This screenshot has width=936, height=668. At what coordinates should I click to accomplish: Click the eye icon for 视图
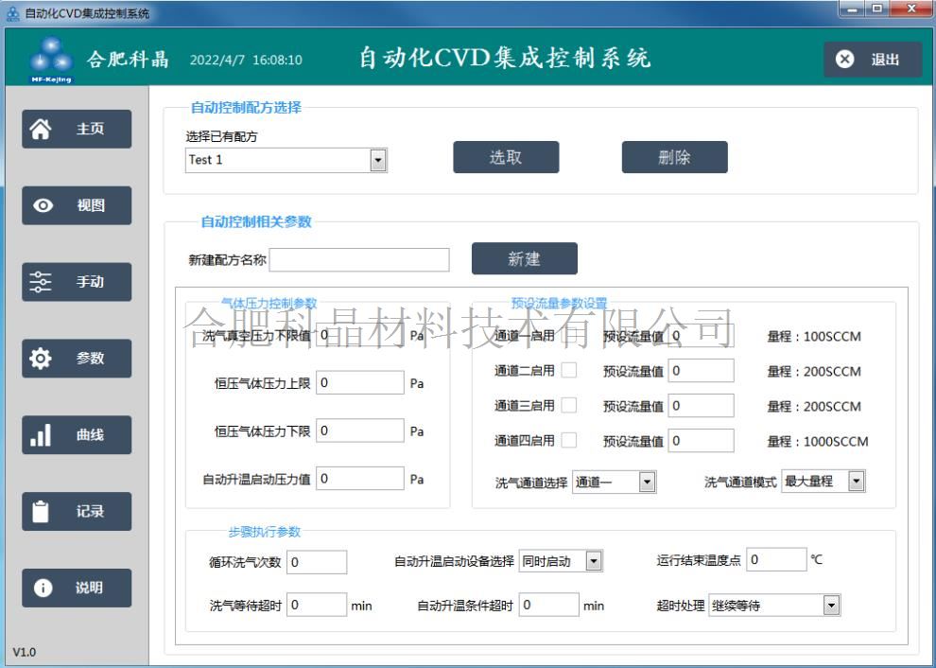pos(43,205)
